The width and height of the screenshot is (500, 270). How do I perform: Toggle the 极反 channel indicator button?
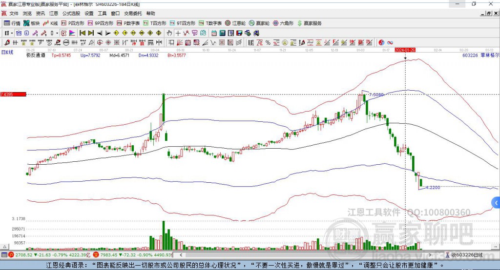click(63, 33)
